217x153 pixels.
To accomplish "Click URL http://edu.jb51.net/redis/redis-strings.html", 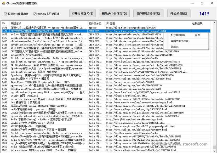I will coord(134,120).
